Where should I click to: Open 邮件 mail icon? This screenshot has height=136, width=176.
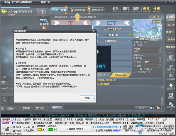(11, 108)
